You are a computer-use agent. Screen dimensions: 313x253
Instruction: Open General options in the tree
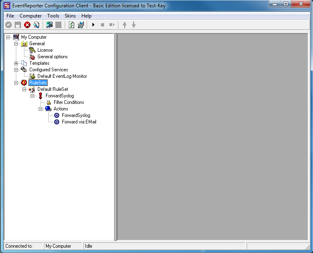(x=53, y=57)
